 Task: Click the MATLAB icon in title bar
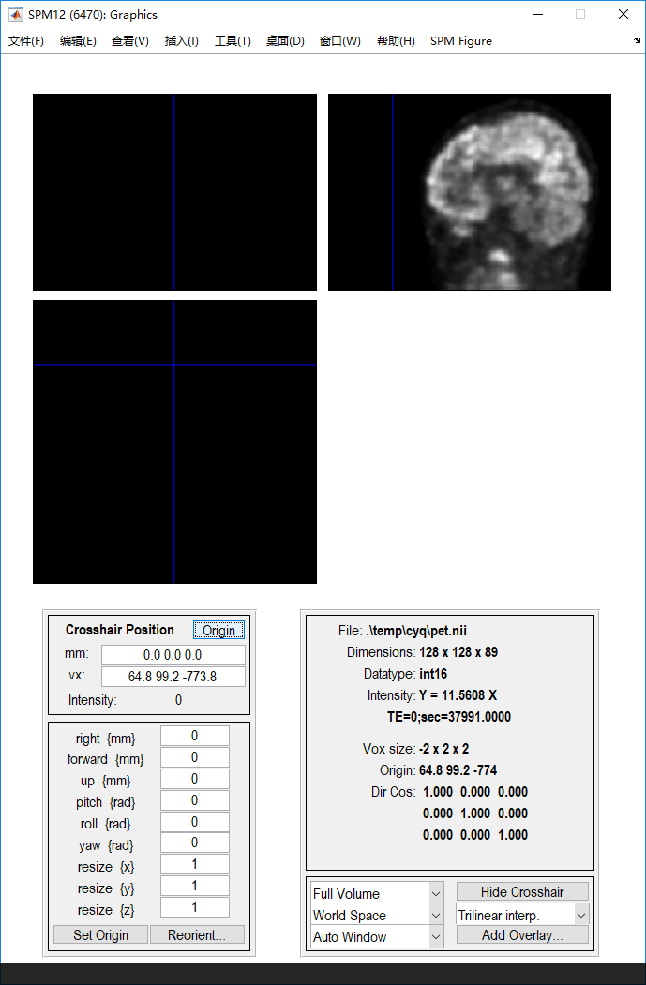coord(15,14)
